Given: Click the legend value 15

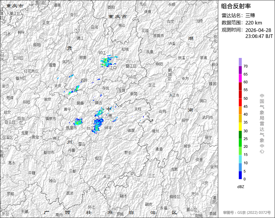Looking at the screenshot, I should [245, 155].
